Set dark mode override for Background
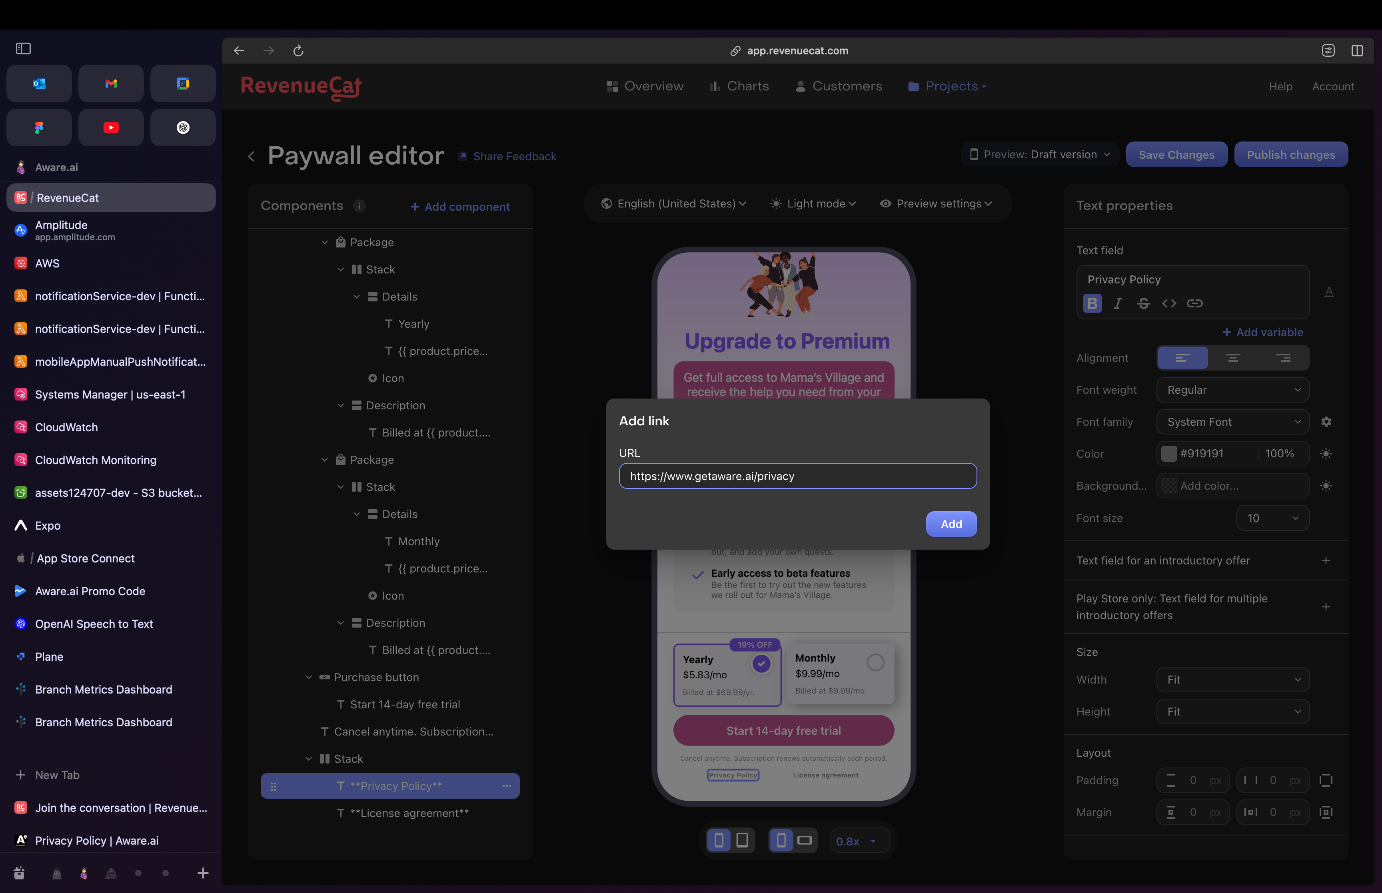Viewport: 1382px width, 893px height. [1326, 485]
